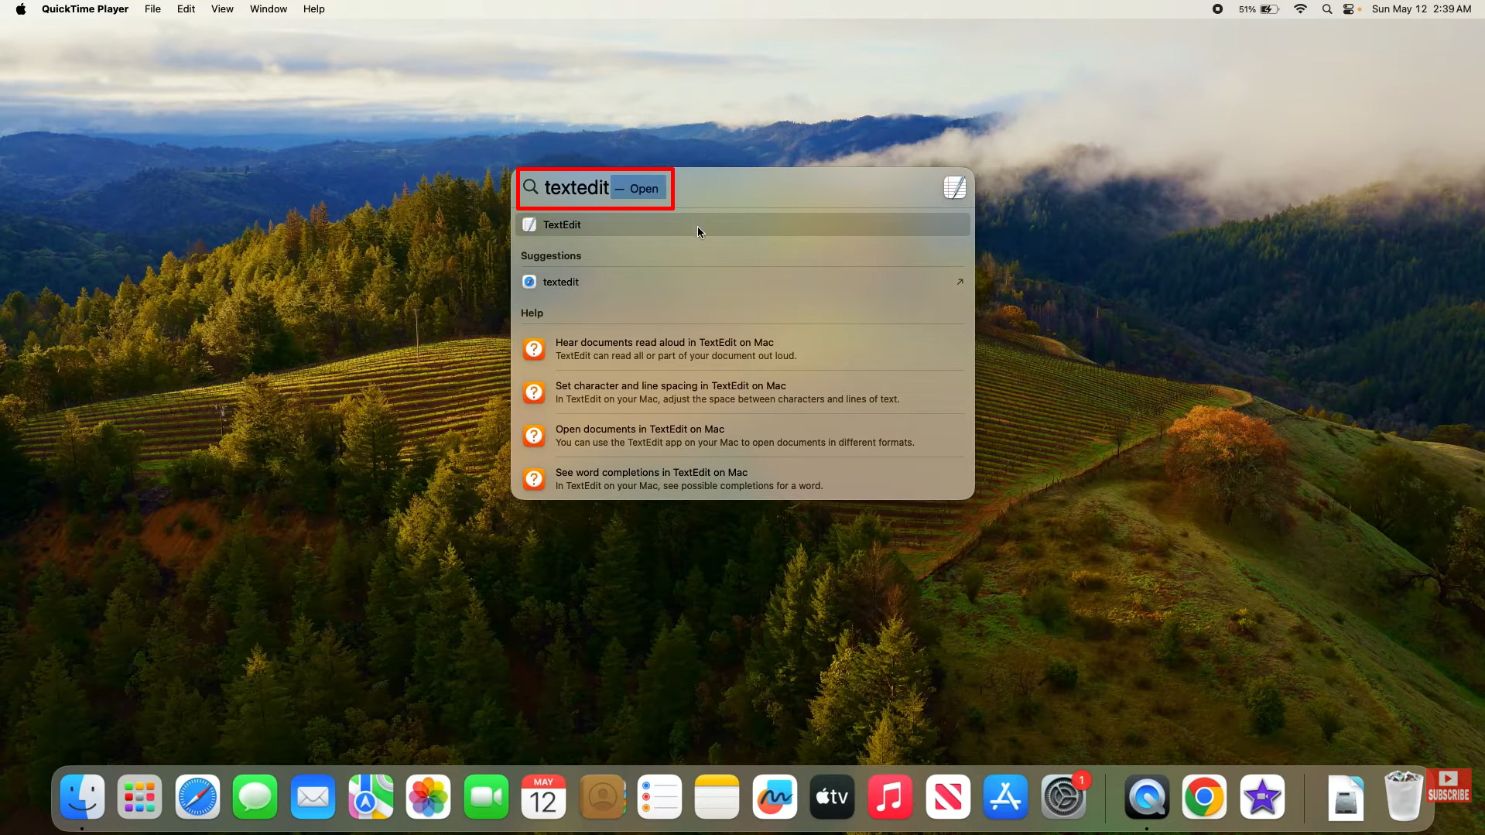Open News from the Dock
1485x835 pixels.
click(x=947, y=797)
